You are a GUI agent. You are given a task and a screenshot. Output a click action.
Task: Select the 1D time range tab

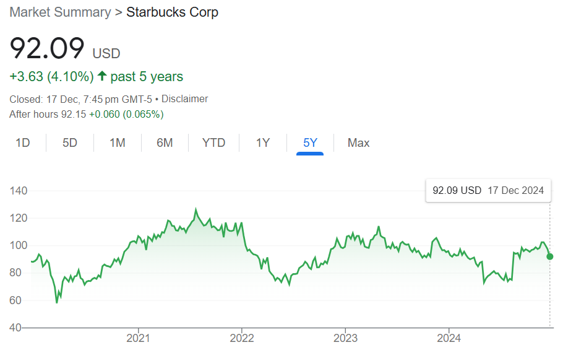point(23,143)
